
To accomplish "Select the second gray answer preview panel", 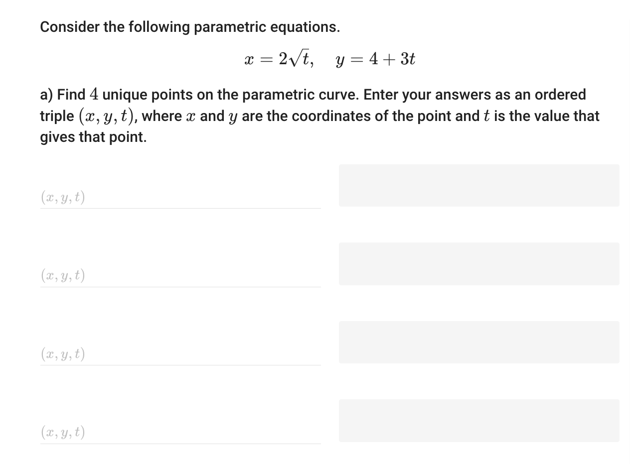I will [478, 264].
